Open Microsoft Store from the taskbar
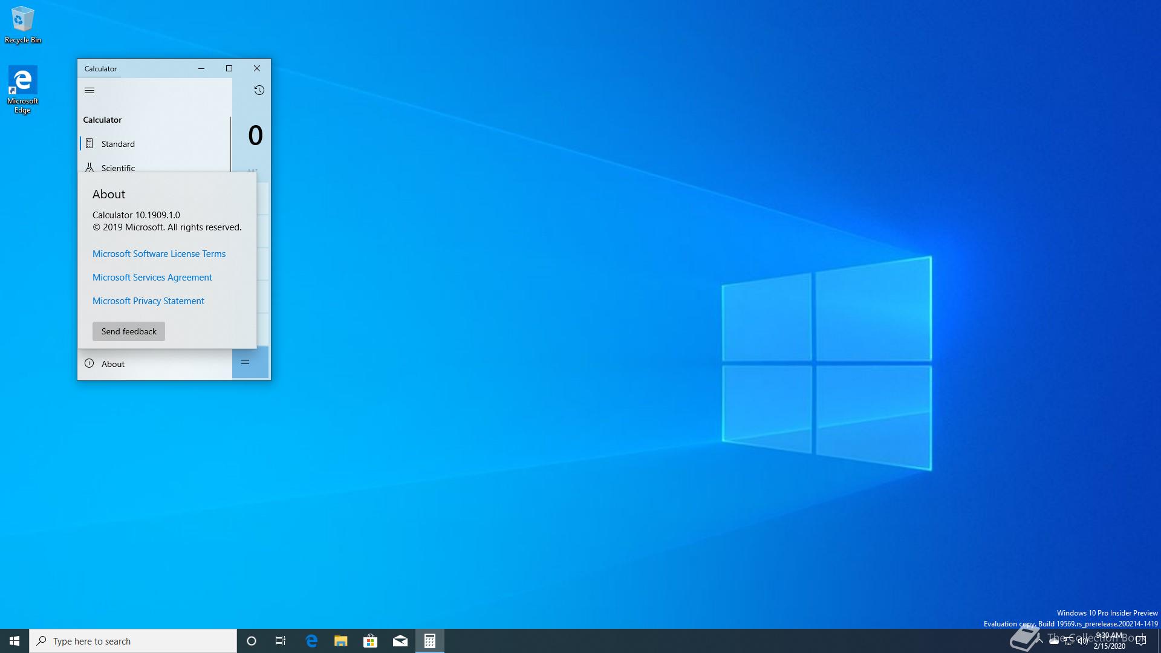 coord(371,641)
